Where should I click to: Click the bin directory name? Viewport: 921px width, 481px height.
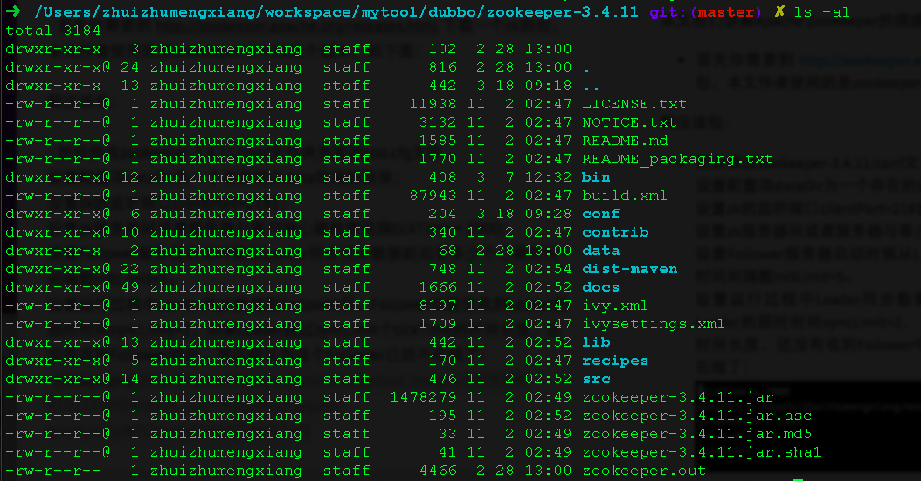[x=596, y=177]
